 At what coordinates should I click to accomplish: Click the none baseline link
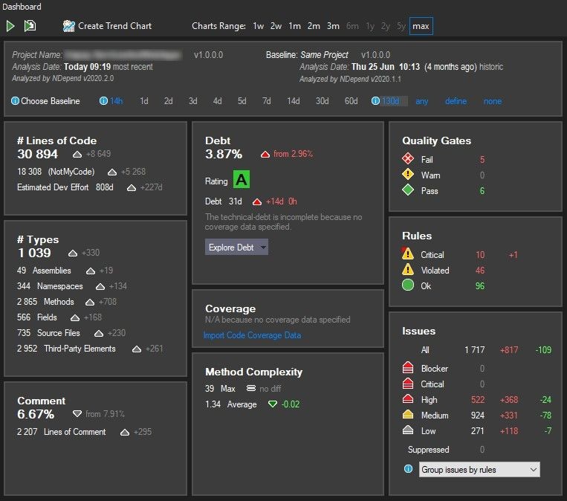492,101
